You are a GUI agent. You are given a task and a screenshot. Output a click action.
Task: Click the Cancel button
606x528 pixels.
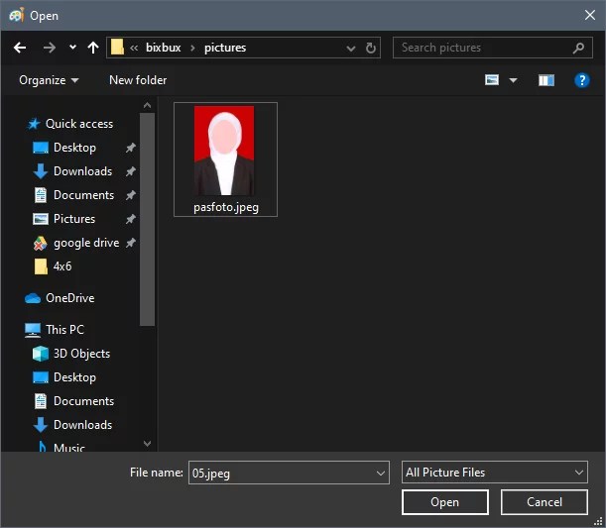tap(545, 502)
